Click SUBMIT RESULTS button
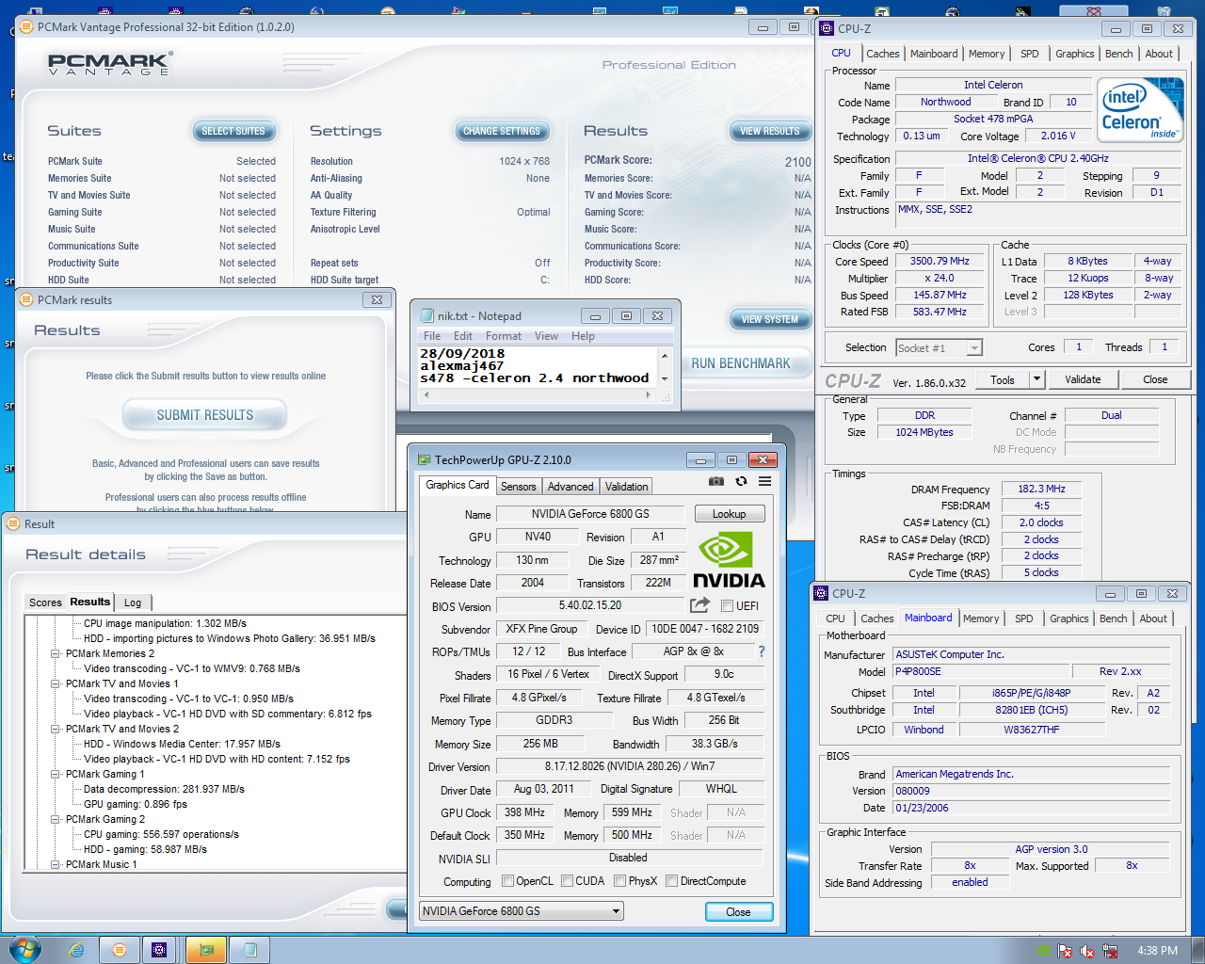1205x964 pixels. pyautogui.click(x=205, y=415)
